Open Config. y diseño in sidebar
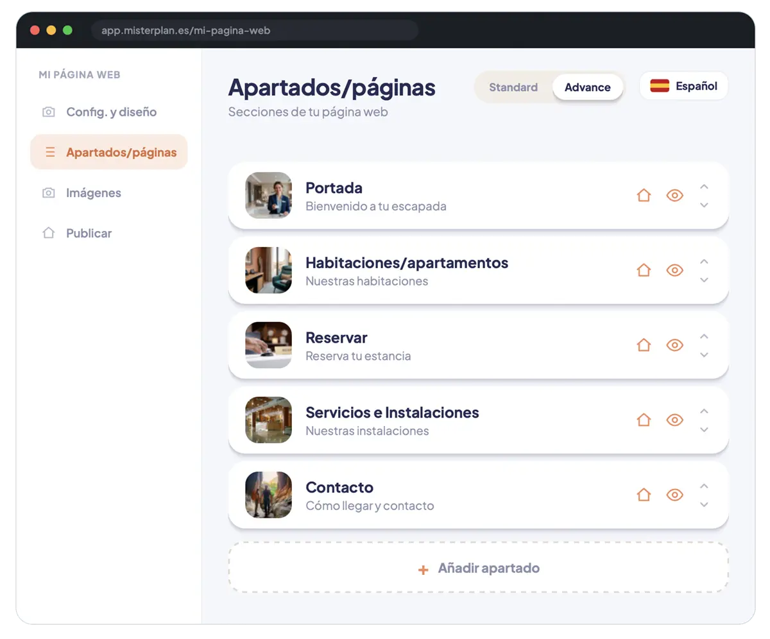The image size is (770, 639). [109, 112]
